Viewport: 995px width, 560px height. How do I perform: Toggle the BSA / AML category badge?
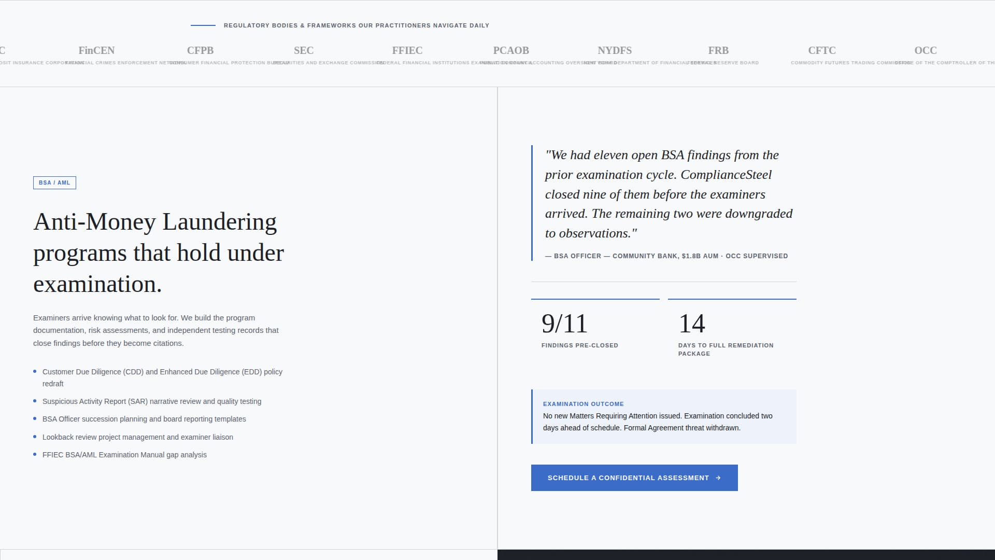54,183
